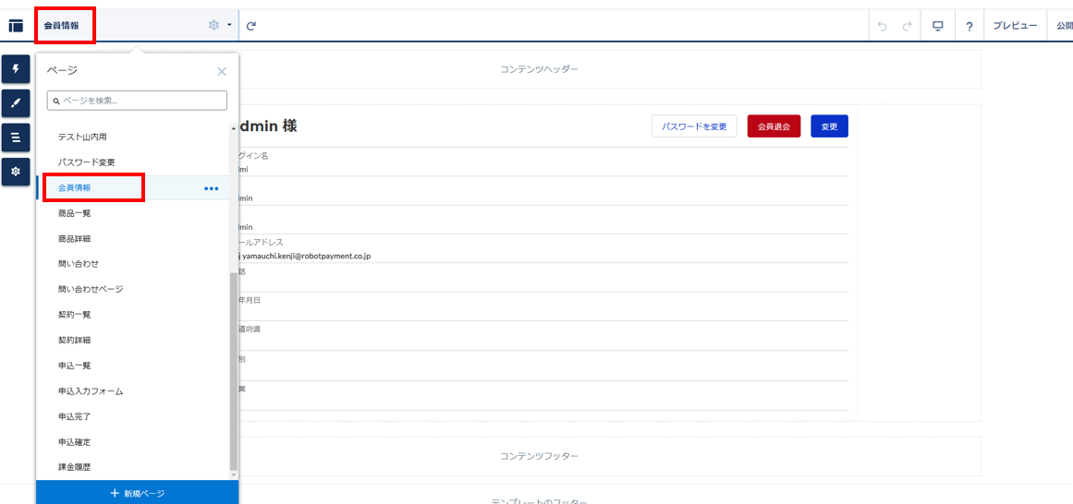Click the page list vertical scrollbar

pyautogui.click(x=233, y=369)
